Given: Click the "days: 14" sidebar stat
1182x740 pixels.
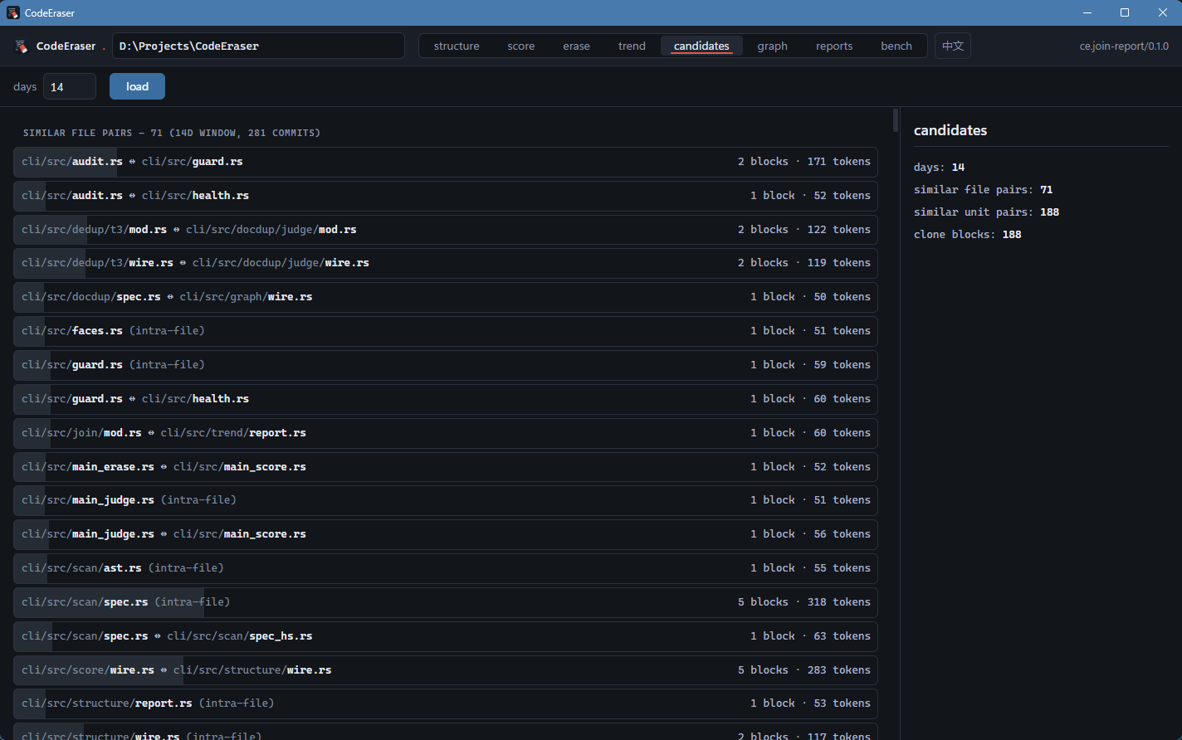Looking at the screenshot, I should 940,168.
